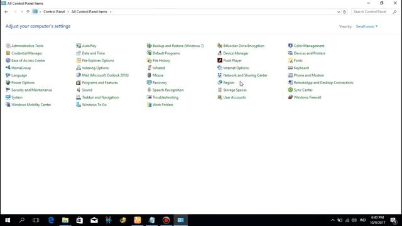
Task: Open the Date and Time icon
Action: pyautogui.click(x=79, y=53)
